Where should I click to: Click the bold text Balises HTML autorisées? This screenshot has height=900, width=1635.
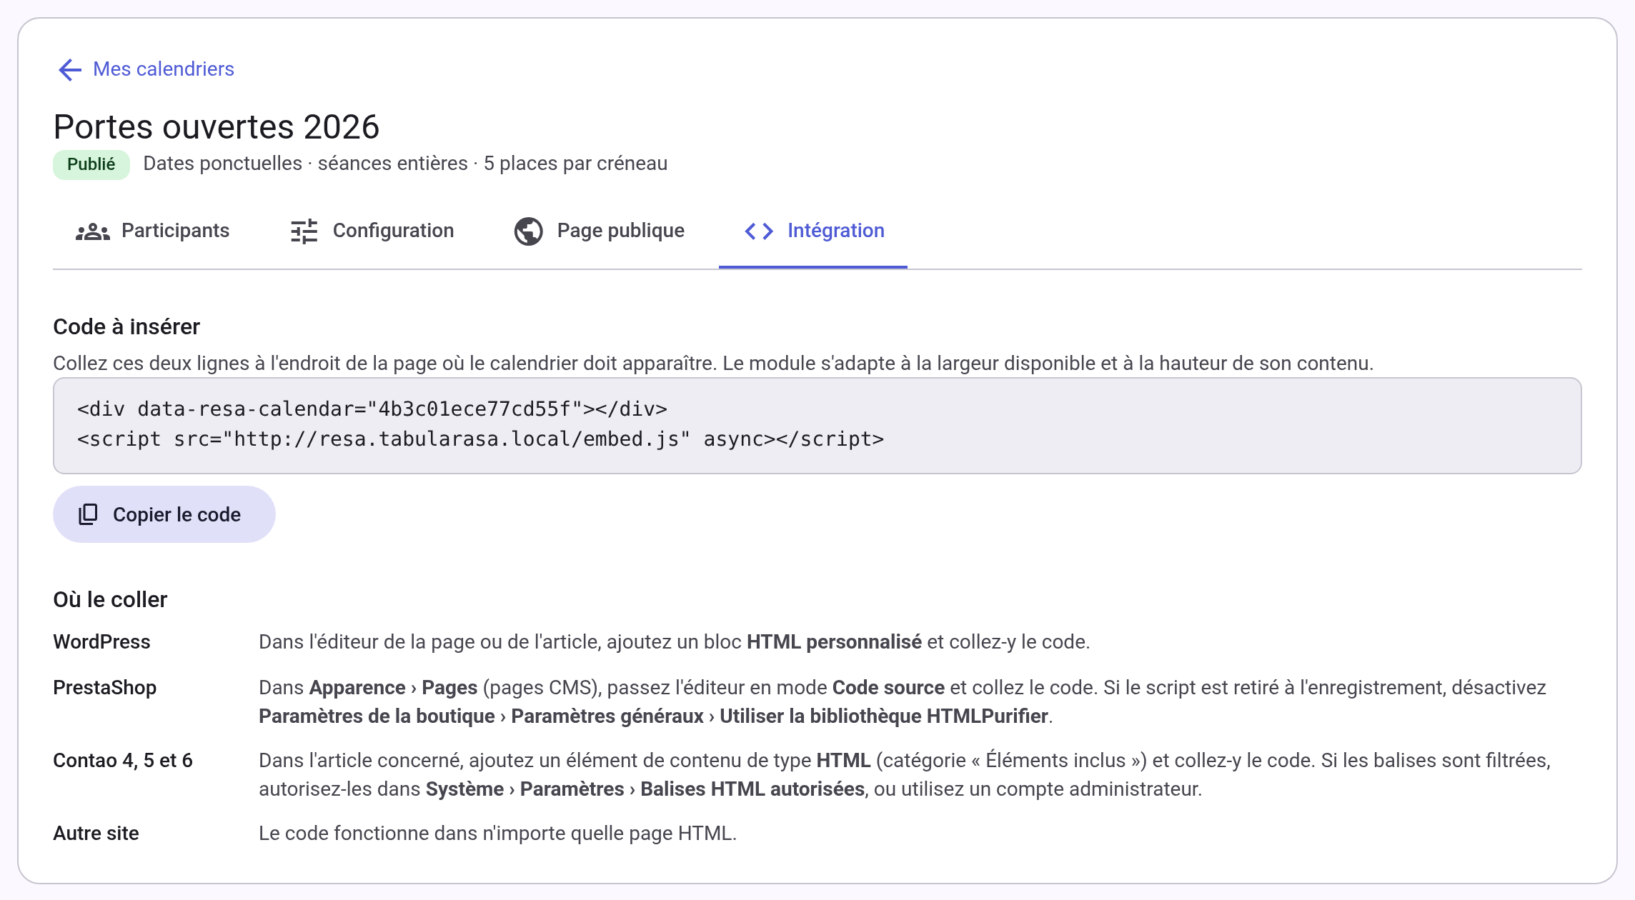point(752,789)
